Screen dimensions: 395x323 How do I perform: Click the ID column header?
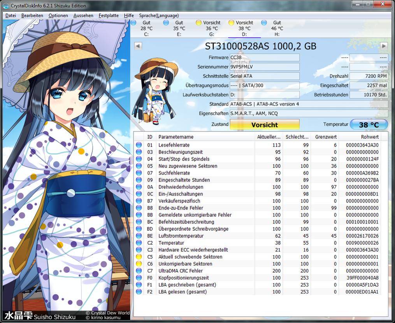(150, 137)
